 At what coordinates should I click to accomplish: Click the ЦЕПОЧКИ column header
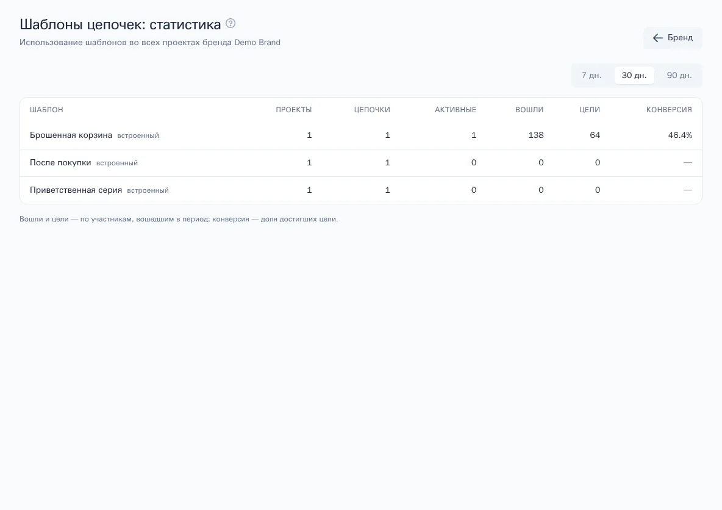pyautogui.click(x=372, y=110)
